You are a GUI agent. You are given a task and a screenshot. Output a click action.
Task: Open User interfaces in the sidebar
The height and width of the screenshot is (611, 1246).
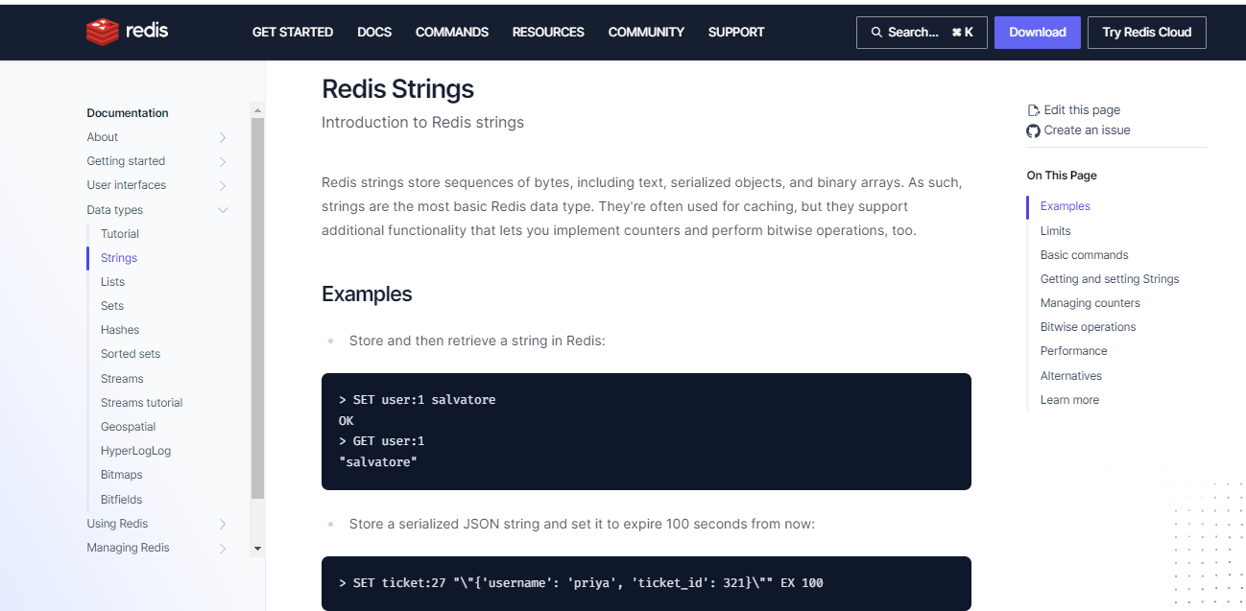[126, 185]
